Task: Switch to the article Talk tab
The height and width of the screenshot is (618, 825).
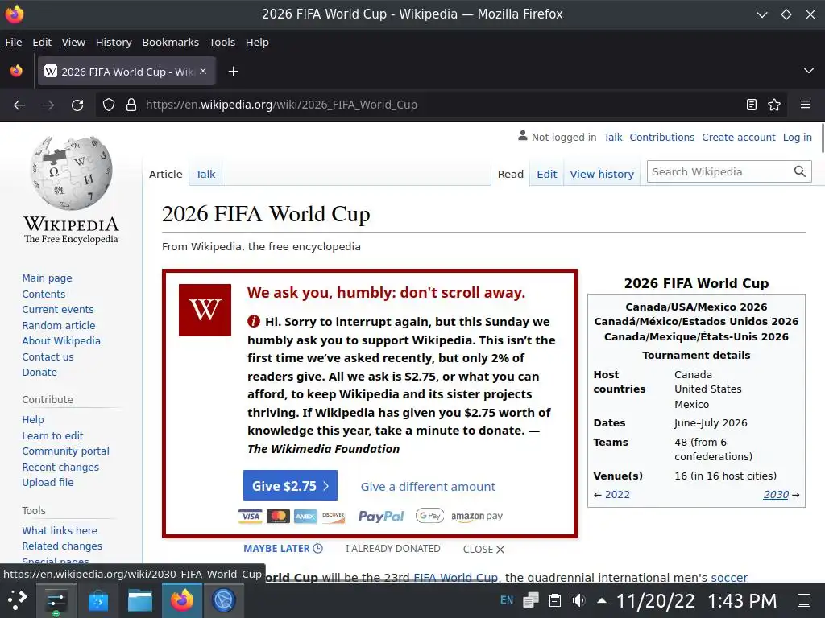Action: [205, 174]
